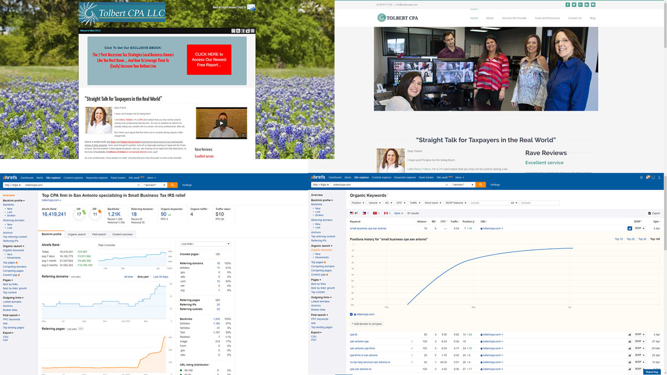
Task: Open Competing domains in Overview window sidebar
Action: point(14,267)
